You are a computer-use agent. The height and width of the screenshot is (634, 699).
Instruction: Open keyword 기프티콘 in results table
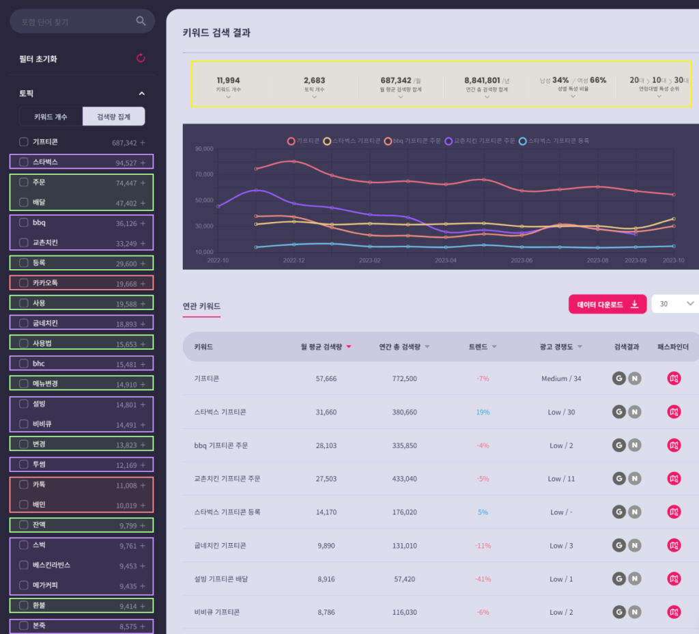point(206,378)
